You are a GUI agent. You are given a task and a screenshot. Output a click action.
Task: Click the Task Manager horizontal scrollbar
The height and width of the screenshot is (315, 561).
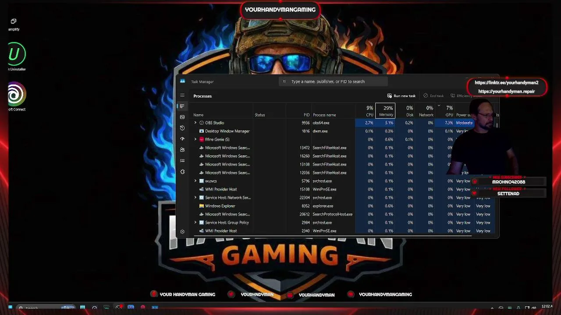[333, 236]
